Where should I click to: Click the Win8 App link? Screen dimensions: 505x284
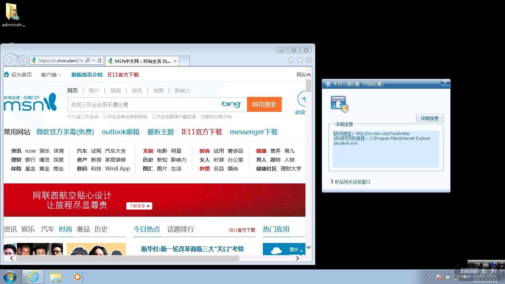(118, 169)
